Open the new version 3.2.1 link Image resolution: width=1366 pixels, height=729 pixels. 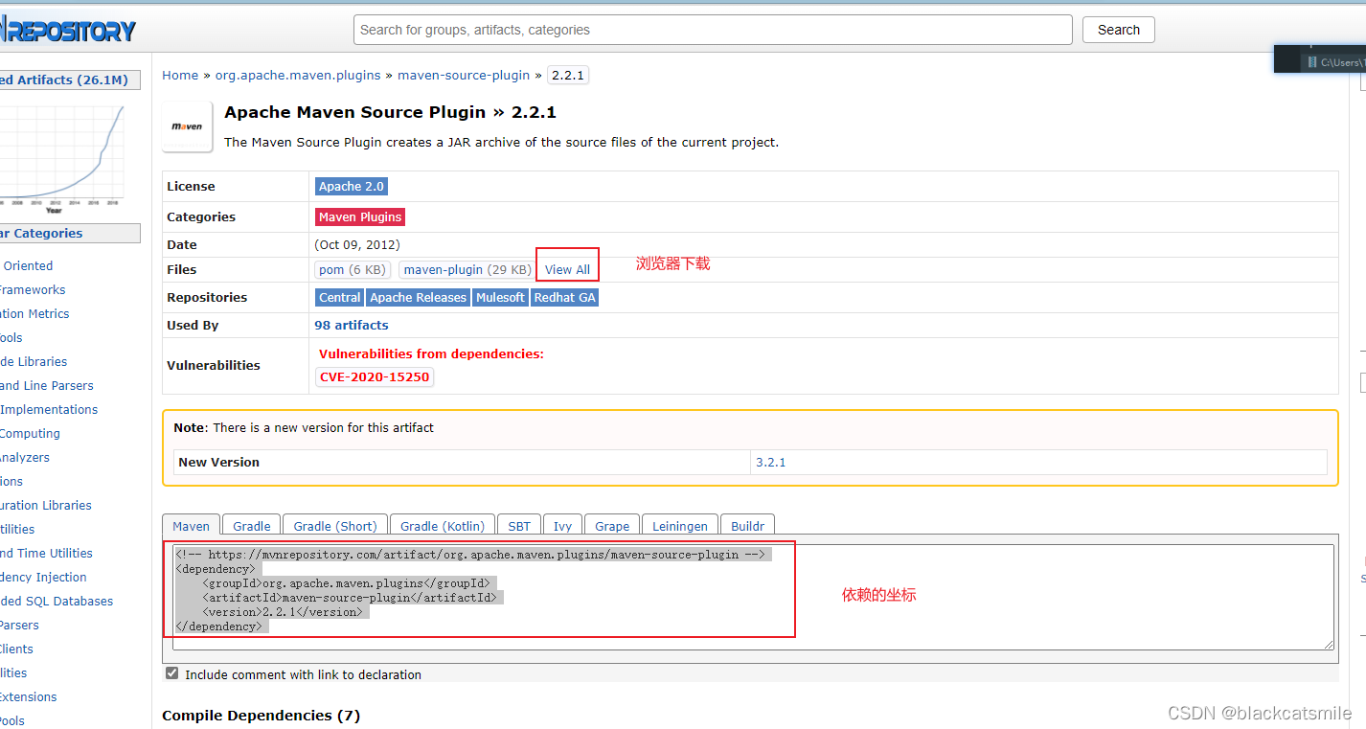click(x=770, y=462)
